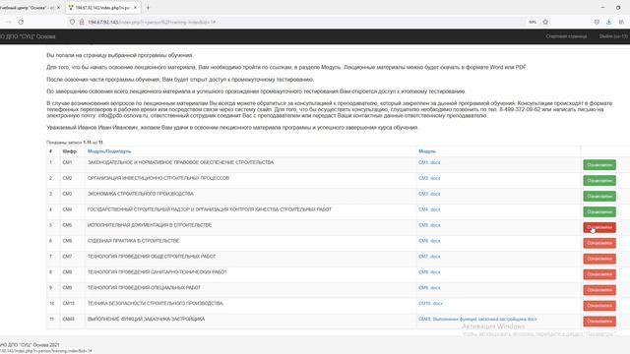Mark CM7 as read with the red 'Ознакомлен' button

pyautogui.click(x=599, y=259)
